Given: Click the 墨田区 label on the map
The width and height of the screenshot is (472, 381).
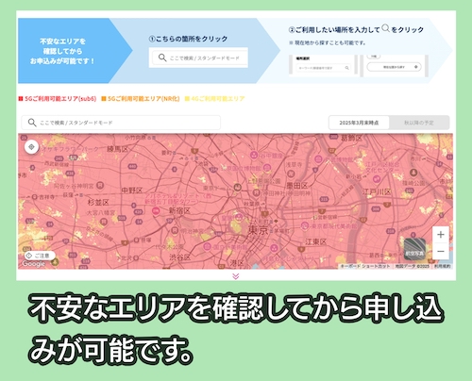Looking at the screenshot, I should coord(296,186).
